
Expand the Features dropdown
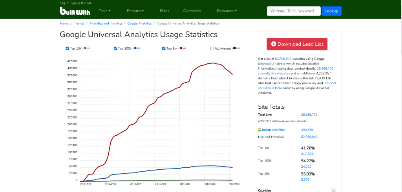tap(135, 11)
